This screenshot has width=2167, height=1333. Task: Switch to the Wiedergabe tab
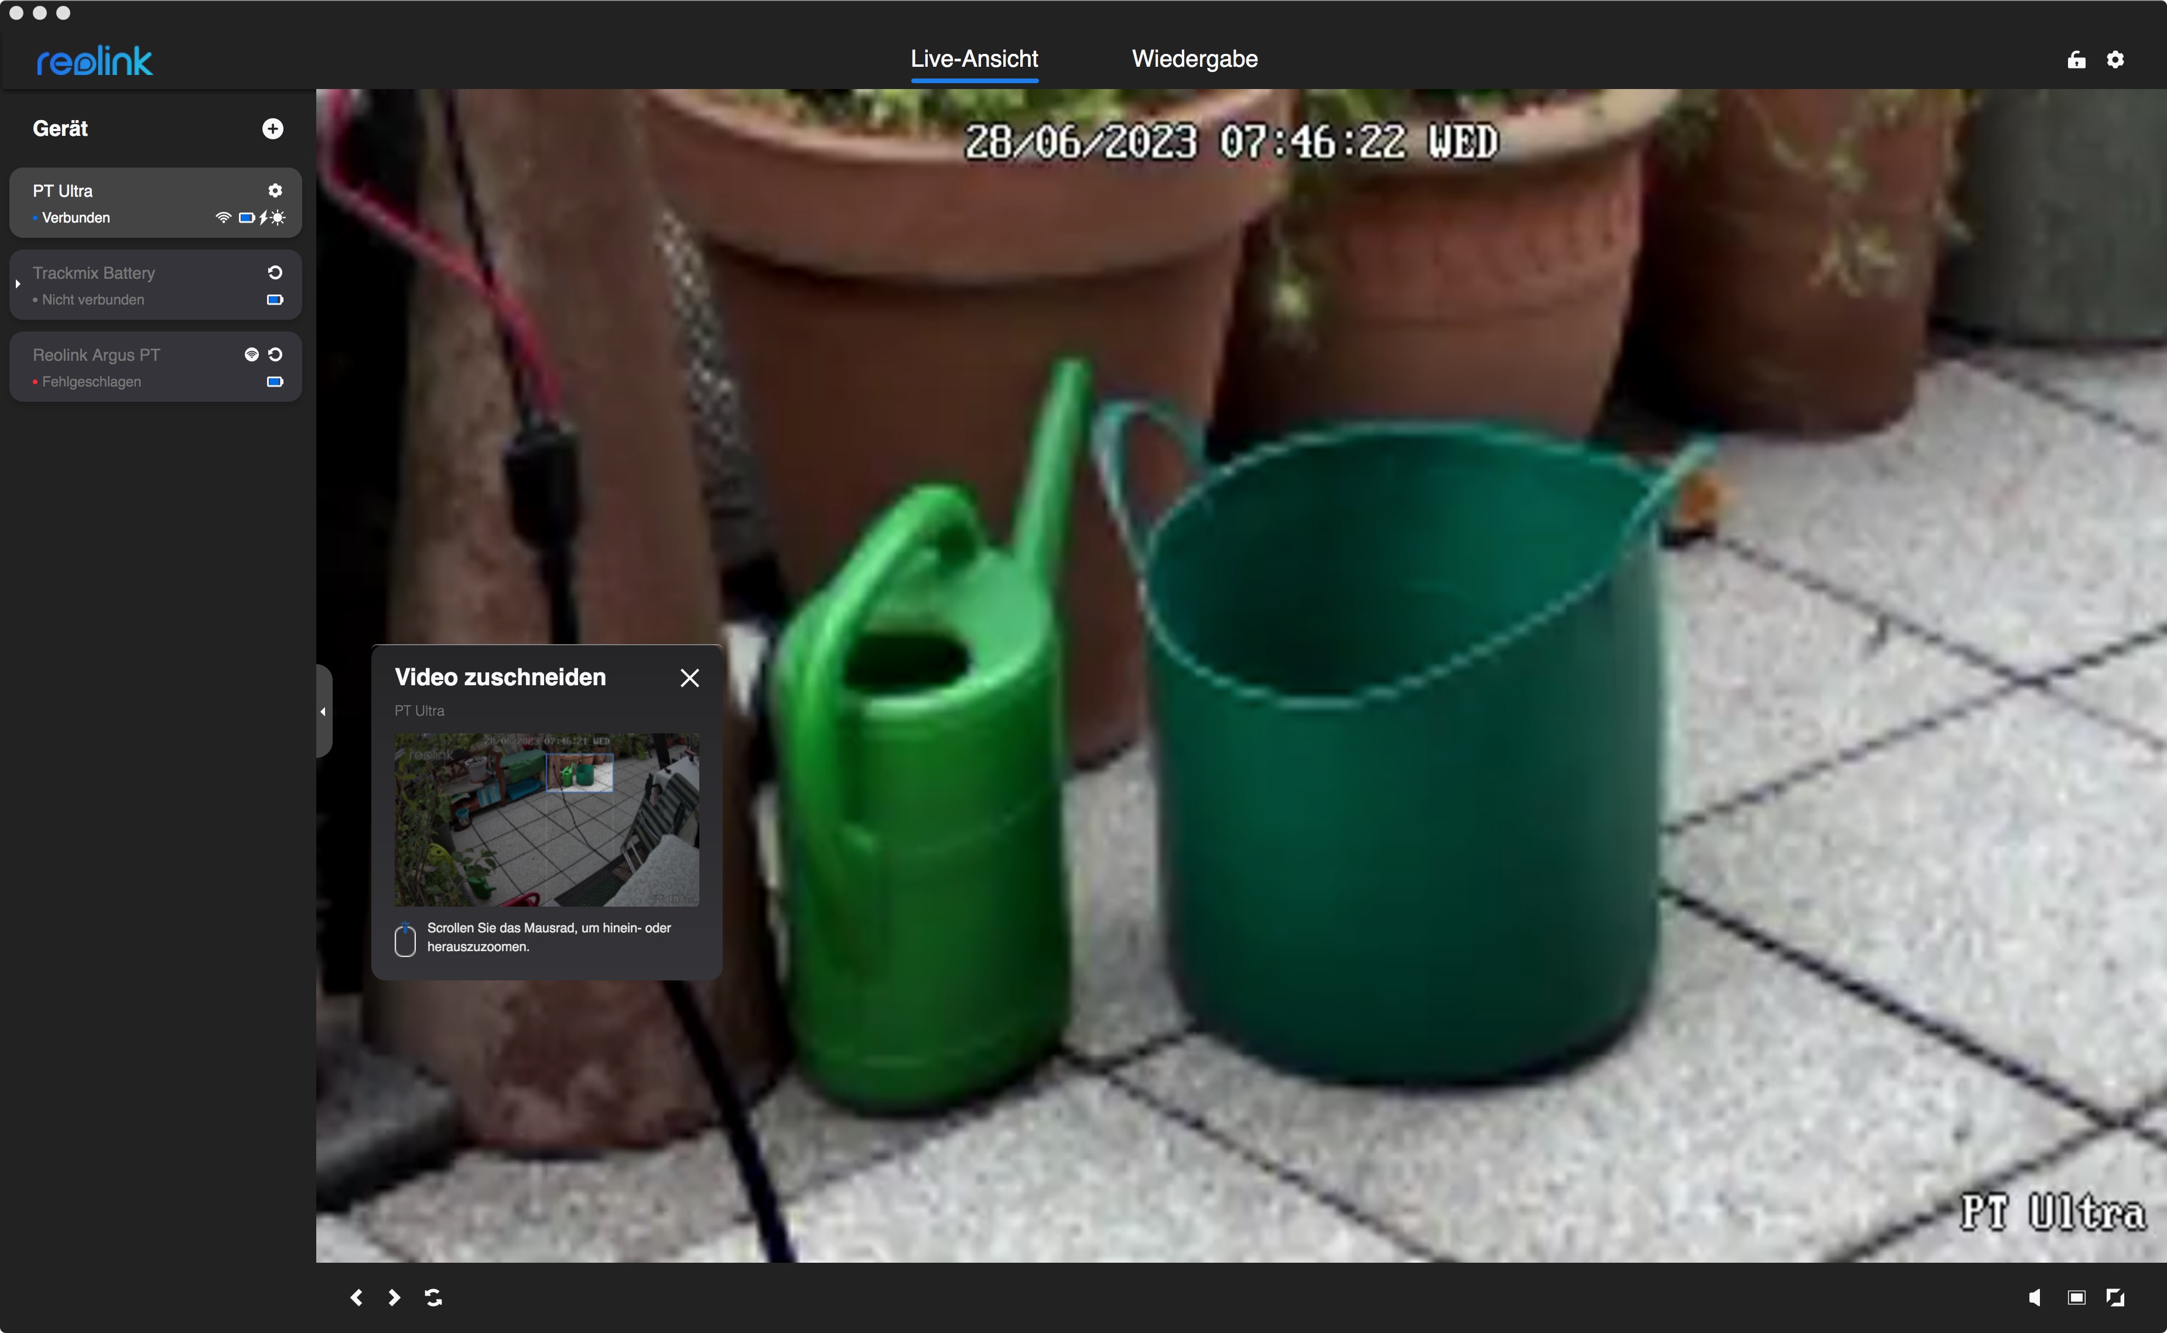(x=1194, y=59)
